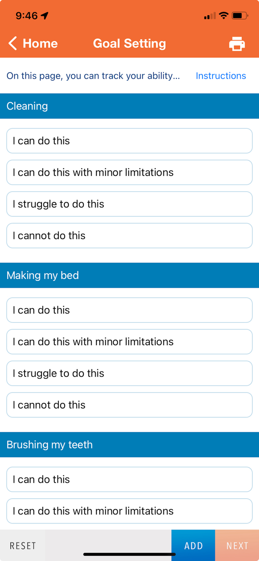The image size is (259, 561).
Task: Select "I cannot do this" for Making my bed
Action: coord(129,405)
